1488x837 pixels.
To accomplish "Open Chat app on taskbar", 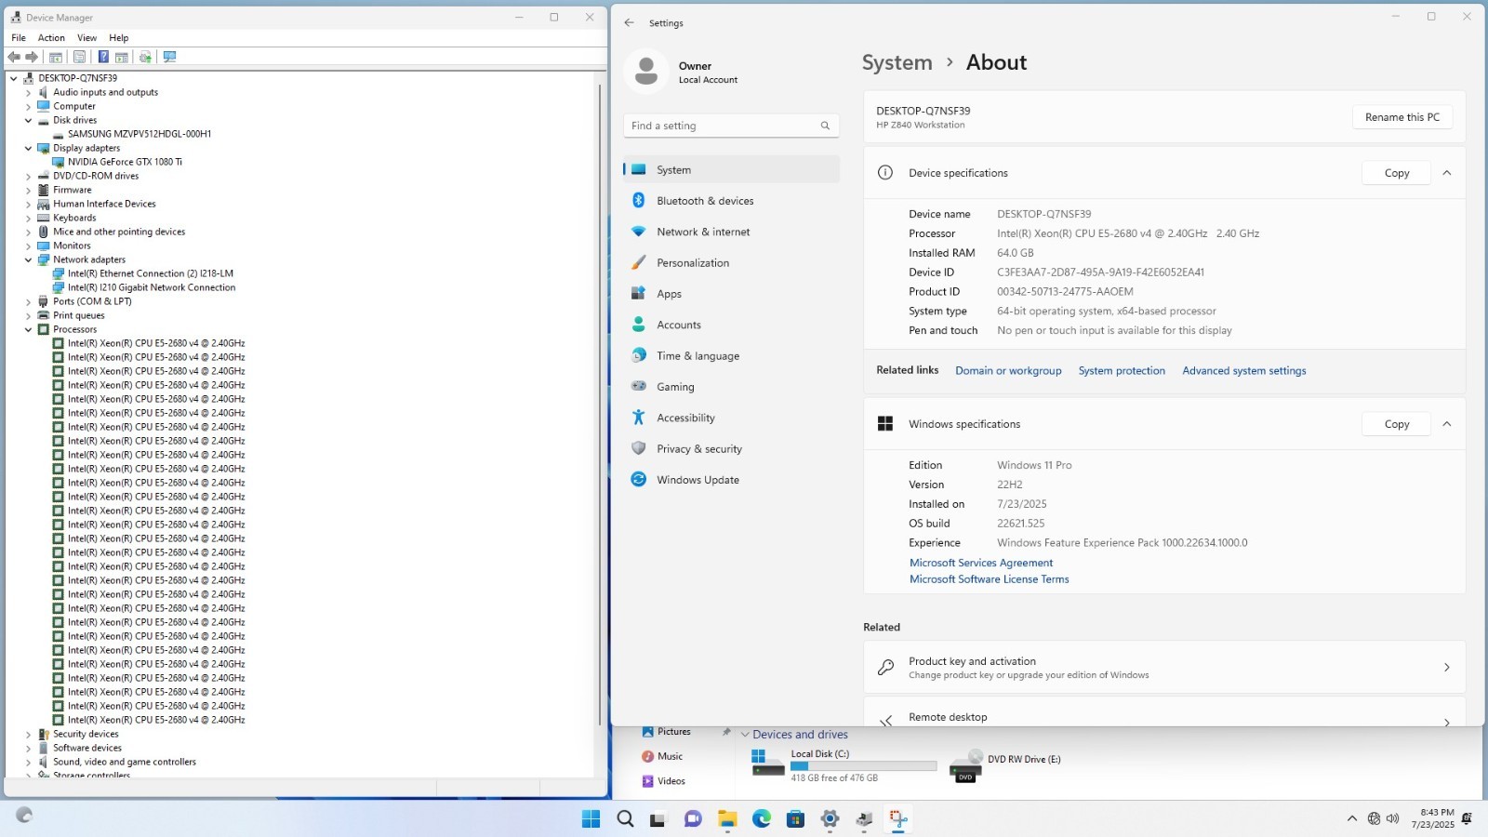I will point(693,818).
